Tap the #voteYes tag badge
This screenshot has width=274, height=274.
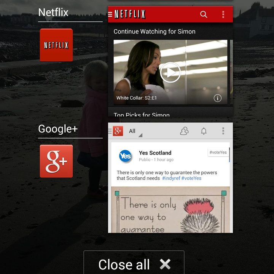click(x=218, y=152)
